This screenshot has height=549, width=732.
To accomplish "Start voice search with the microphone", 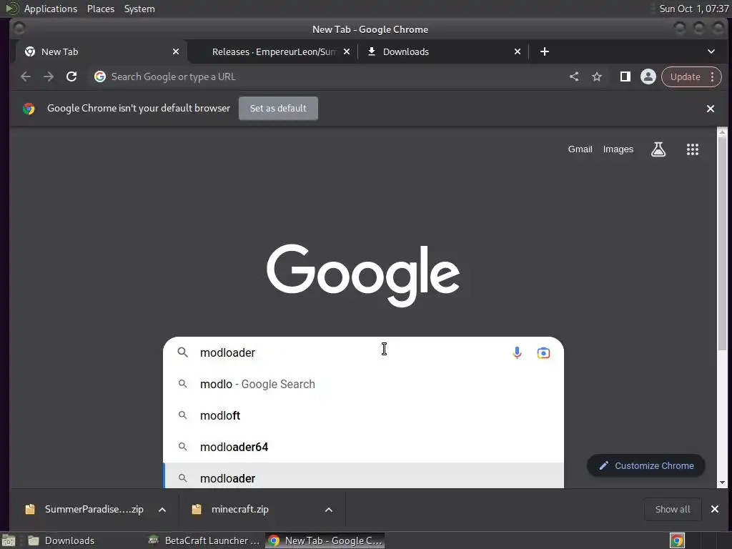I will pyautogui.click(x=517, y=352).
